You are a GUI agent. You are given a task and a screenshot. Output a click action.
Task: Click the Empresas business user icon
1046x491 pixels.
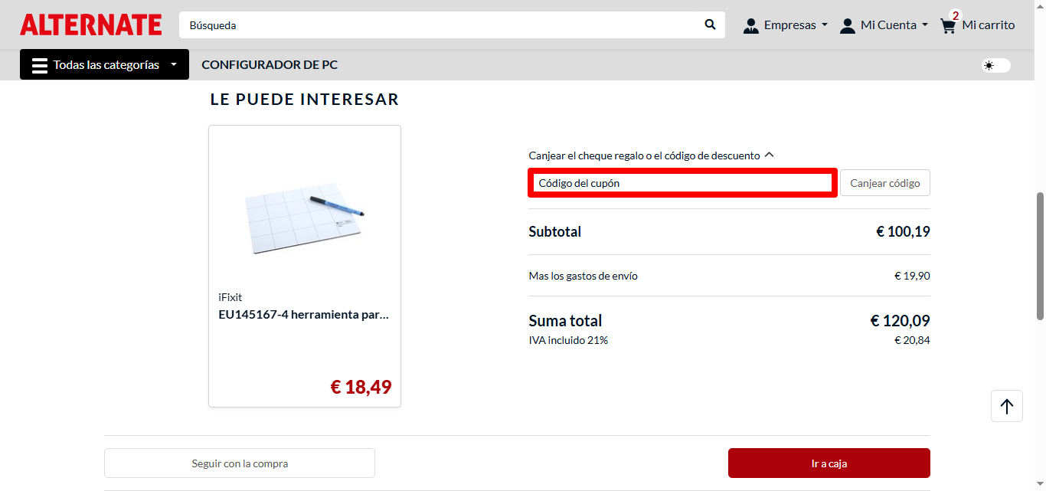click(751, 25)
